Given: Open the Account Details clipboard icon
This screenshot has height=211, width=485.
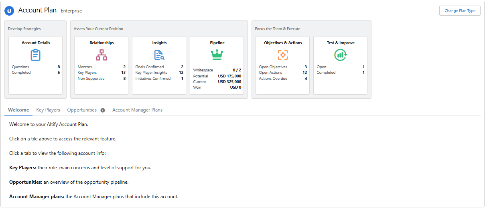Looking at the screenshot, I should click(36, 55).
